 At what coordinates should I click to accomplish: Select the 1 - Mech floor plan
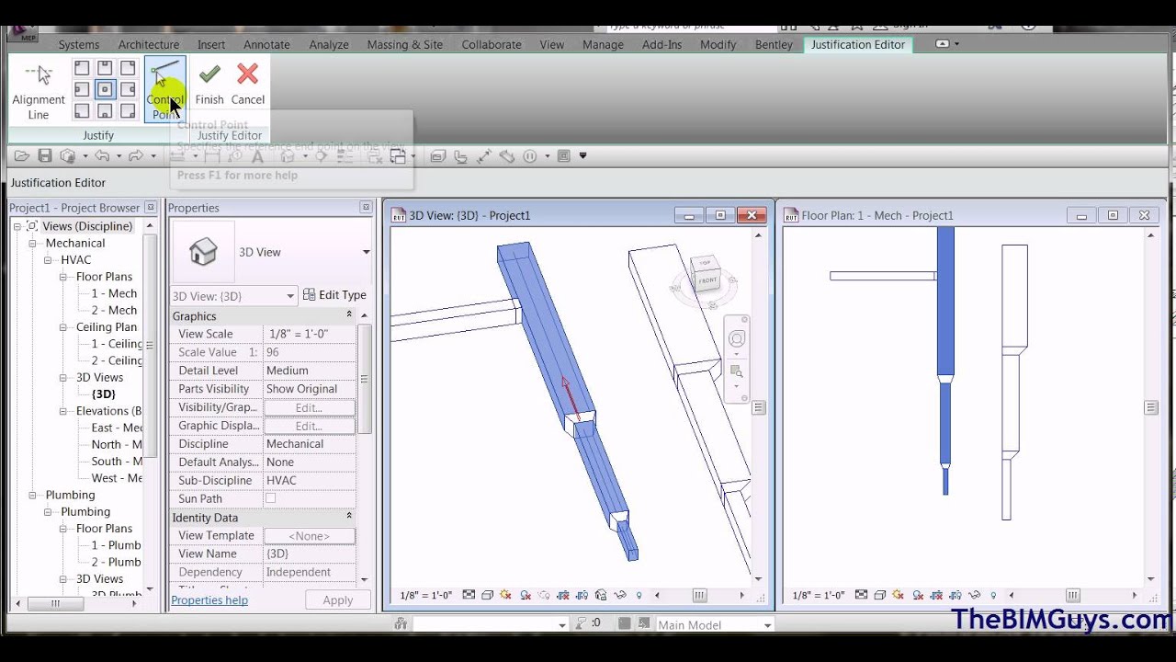[114, 293]
